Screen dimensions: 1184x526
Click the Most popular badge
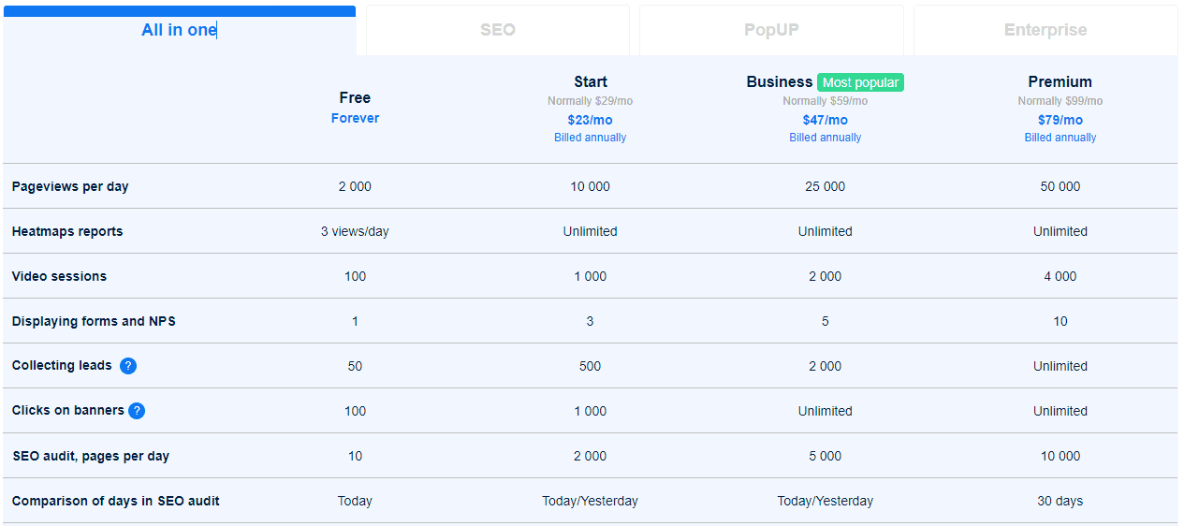[860, 82]
